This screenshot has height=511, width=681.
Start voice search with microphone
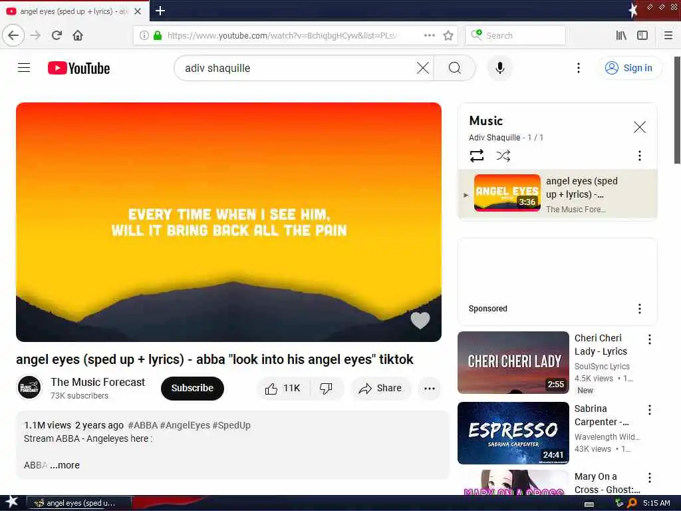coord(500,68)
